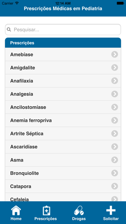Screen dimensions: 126x224
Task: Click the arrow icon on Catapora row
Action: pyautogui.click(x=114, y=186)
